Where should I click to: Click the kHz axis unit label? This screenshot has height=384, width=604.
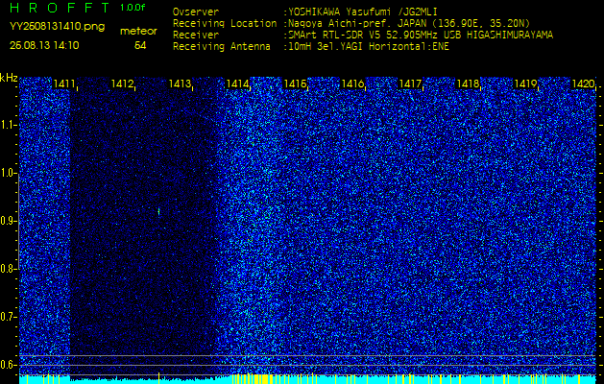pyautogui.click(x=9, y=78)
